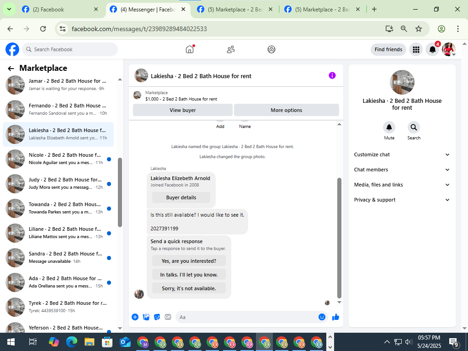Click the More options button

(286, 110)
